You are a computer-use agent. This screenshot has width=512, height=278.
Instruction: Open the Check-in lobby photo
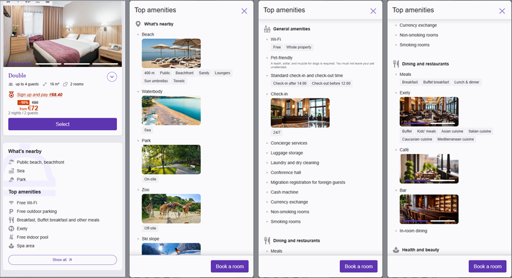click(300, 113)
